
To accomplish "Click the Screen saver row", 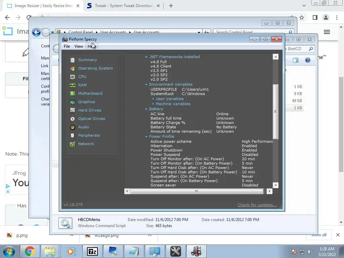I will [x=204, y=185].
